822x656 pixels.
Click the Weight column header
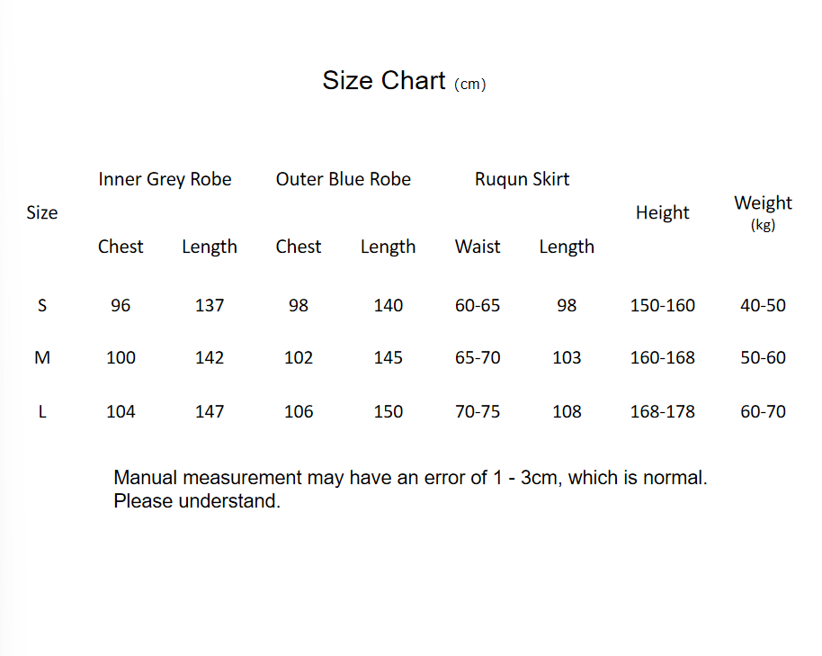(763, 203)
